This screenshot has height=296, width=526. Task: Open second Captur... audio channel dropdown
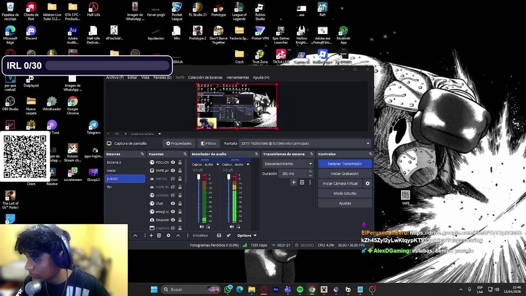click(x=247, y=164)
